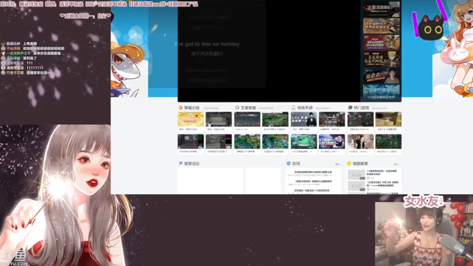Screen dimensions: 473x266
Task: Click the more link beside 视频推荐
Action: pos(397,164)
